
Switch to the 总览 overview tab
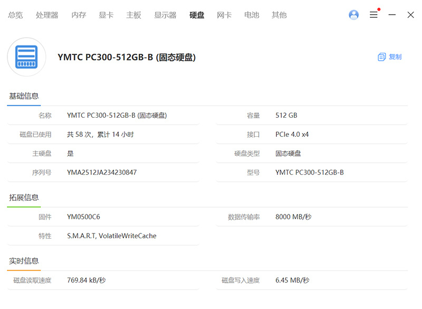click(x=15, y=15)
